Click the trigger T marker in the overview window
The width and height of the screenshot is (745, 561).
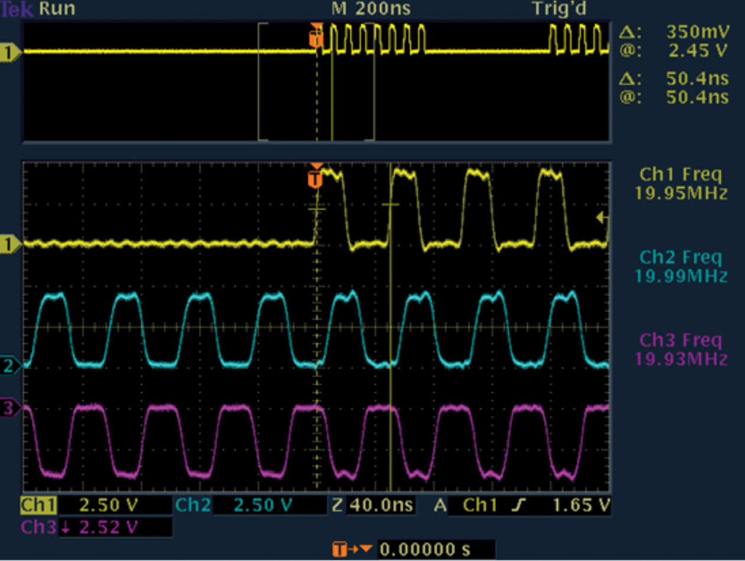click(x=316, y=38)
